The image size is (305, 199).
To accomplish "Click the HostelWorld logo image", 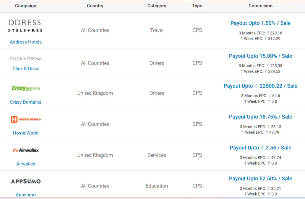I will (26, 119).
